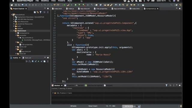The width and height of the screenshot is (192, 108).
Task: Click Collapse All in Project Explorer toolbar
Action: (35, 12)
